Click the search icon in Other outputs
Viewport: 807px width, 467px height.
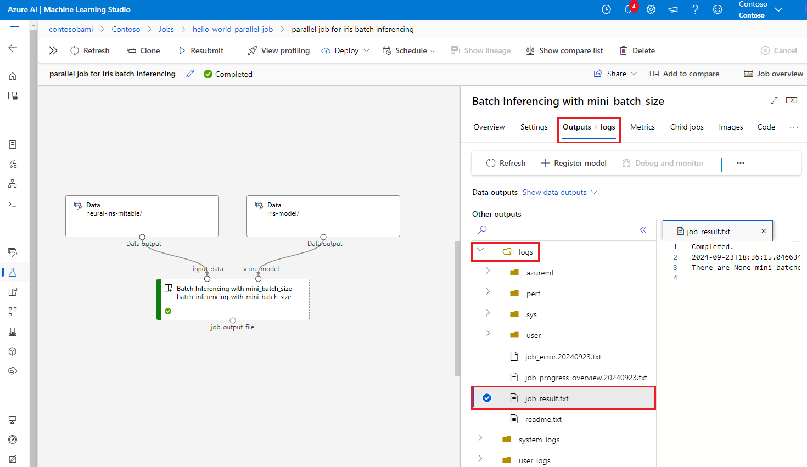click(482, 230)
